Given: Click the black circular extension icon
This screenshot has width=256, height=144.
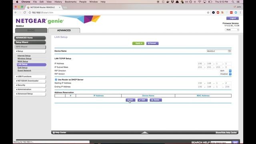Looking at the screenshot, I should click(213, 12).
